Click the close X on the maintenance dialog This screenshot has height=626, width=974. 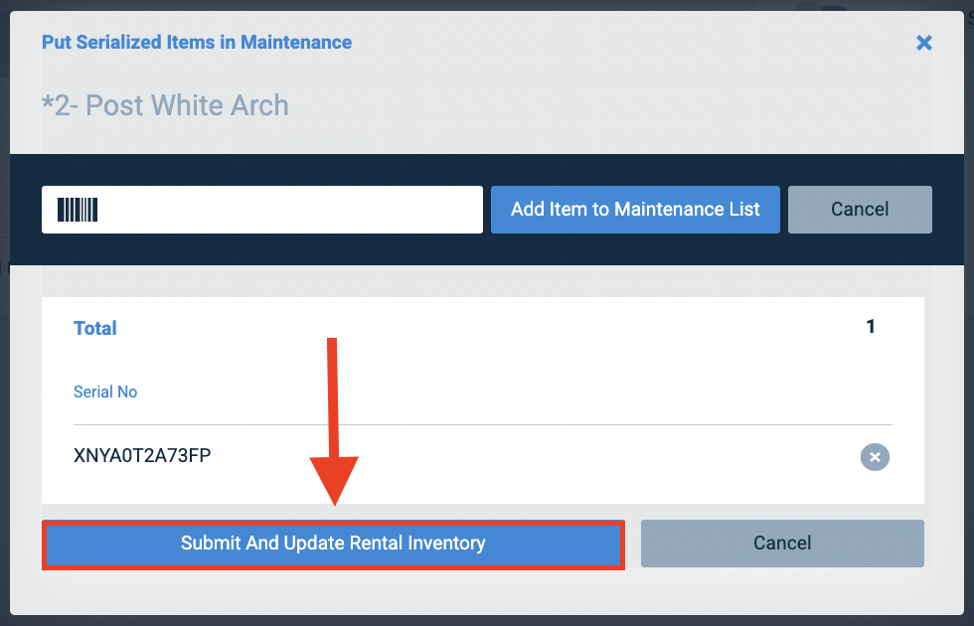point(923,43)
